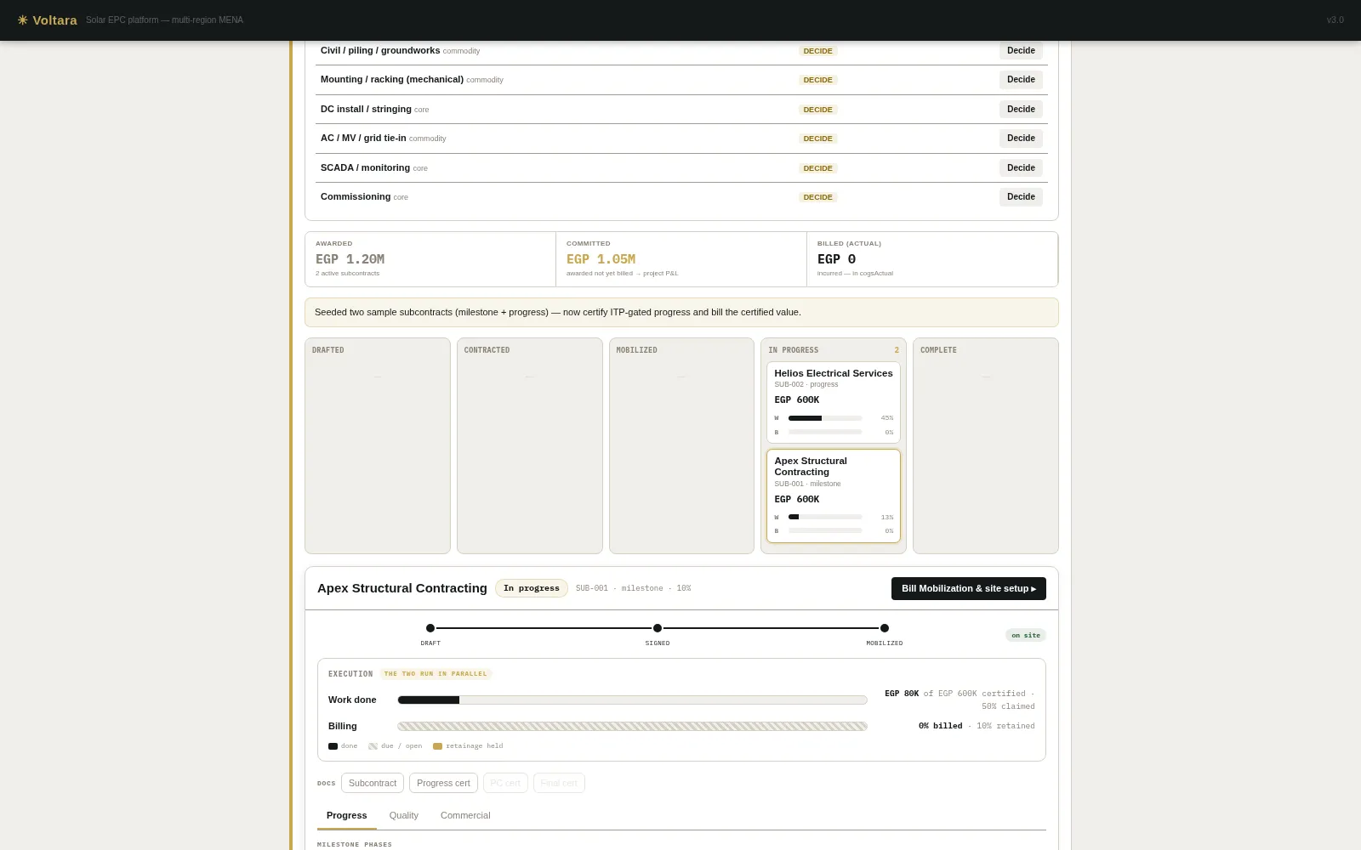Open the Helios Electrical Services card
The image size is (1361, 850).
click(x=834, y=402)
